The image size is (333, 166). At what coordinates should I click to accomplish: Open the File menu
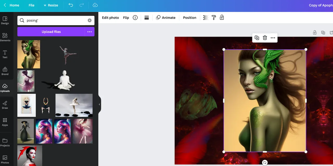pos(31,5)
